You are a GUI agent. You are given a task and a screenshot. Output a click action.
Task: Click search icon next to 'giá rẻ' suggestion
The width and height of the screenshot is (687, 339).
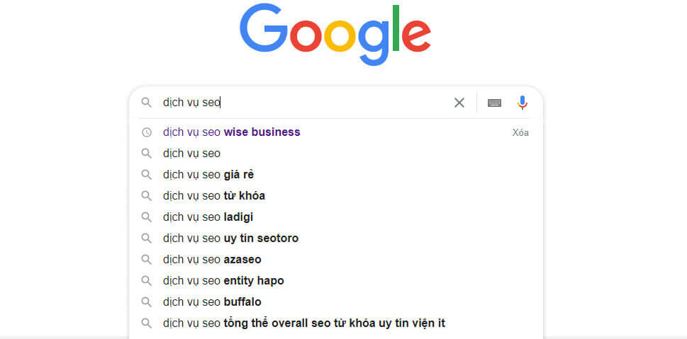147,174
